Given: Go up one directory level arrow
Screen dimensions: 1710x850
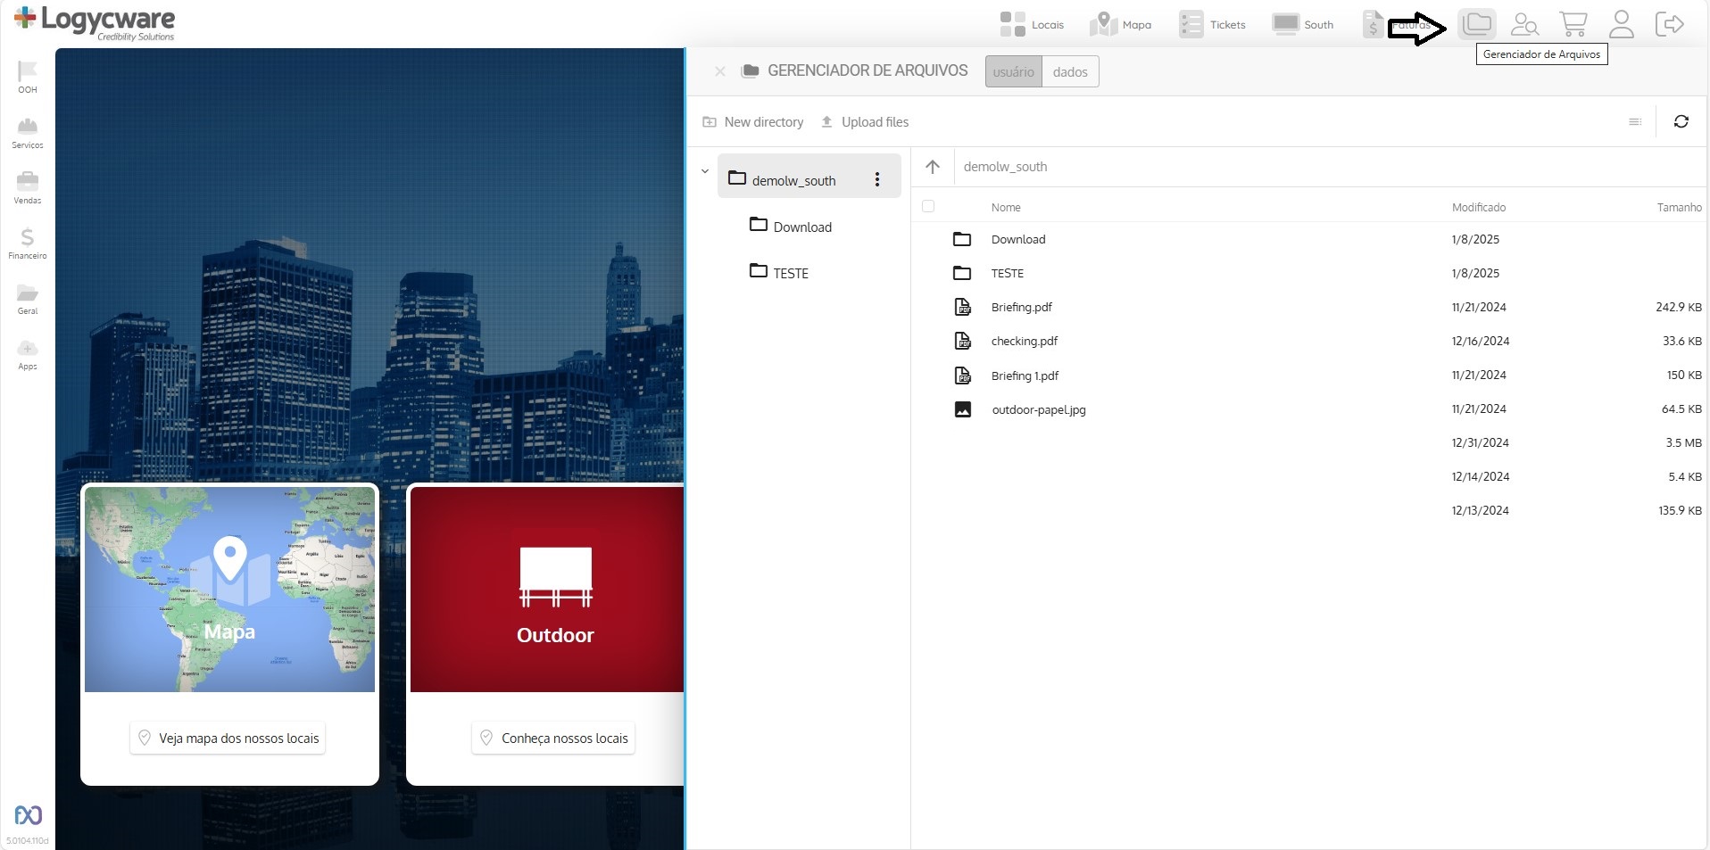Looking at the screenshot, I should pyautogui.click(x=933, y=167).
